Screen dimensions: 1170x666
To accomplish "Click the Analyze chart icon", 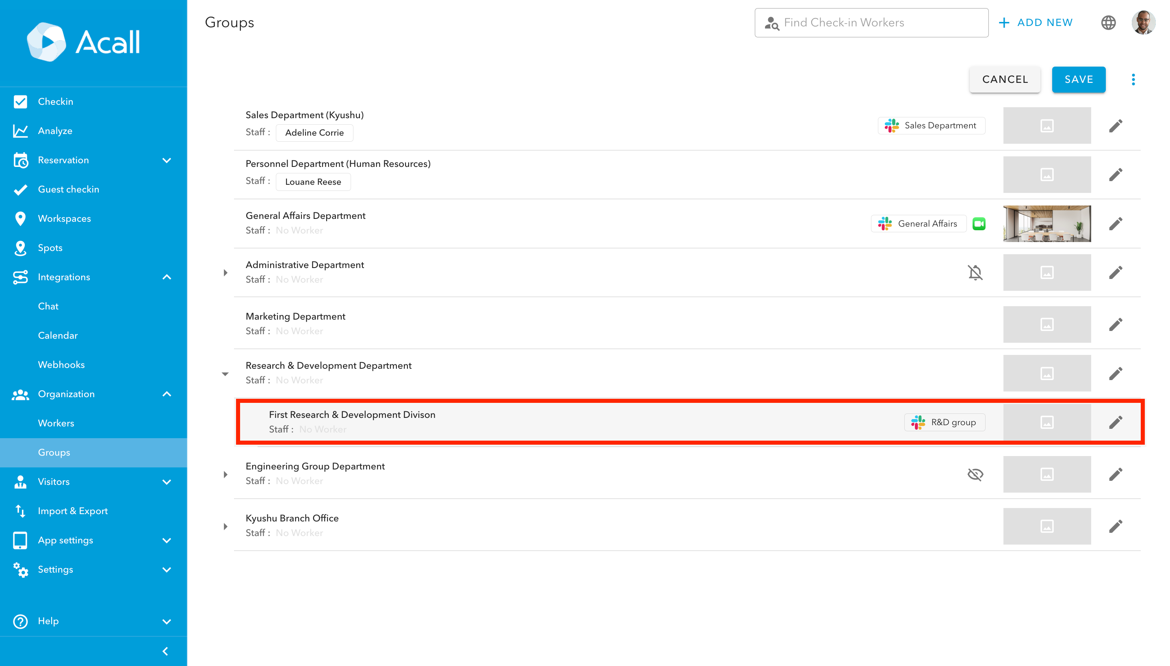I will point(20,131).
